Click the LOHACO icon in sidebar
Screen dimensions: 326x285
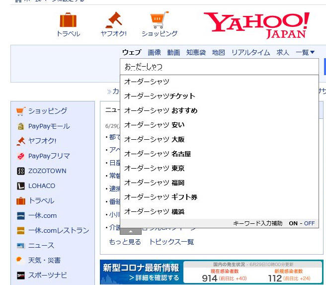(21, 186)
